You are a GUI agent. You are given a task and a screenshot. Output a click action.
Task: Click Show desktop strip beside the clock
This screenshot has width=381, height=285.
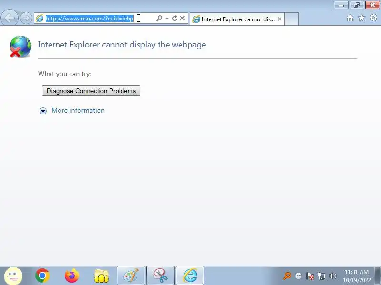click(x=378, y=275)
